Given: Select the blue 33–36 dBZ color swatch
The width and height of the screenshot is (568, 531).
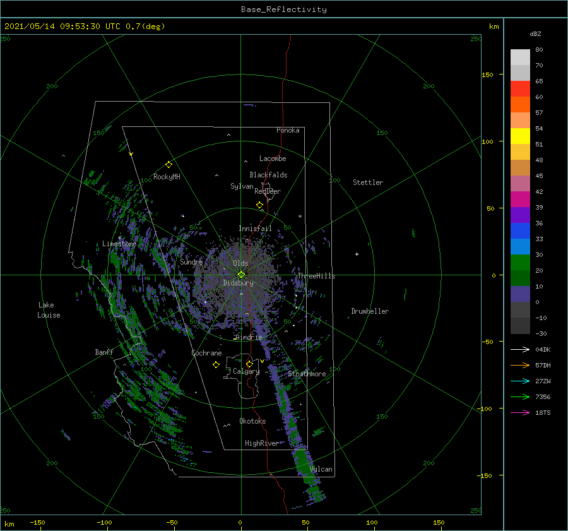Looking at the screenshot, I should tap(520, 230).
